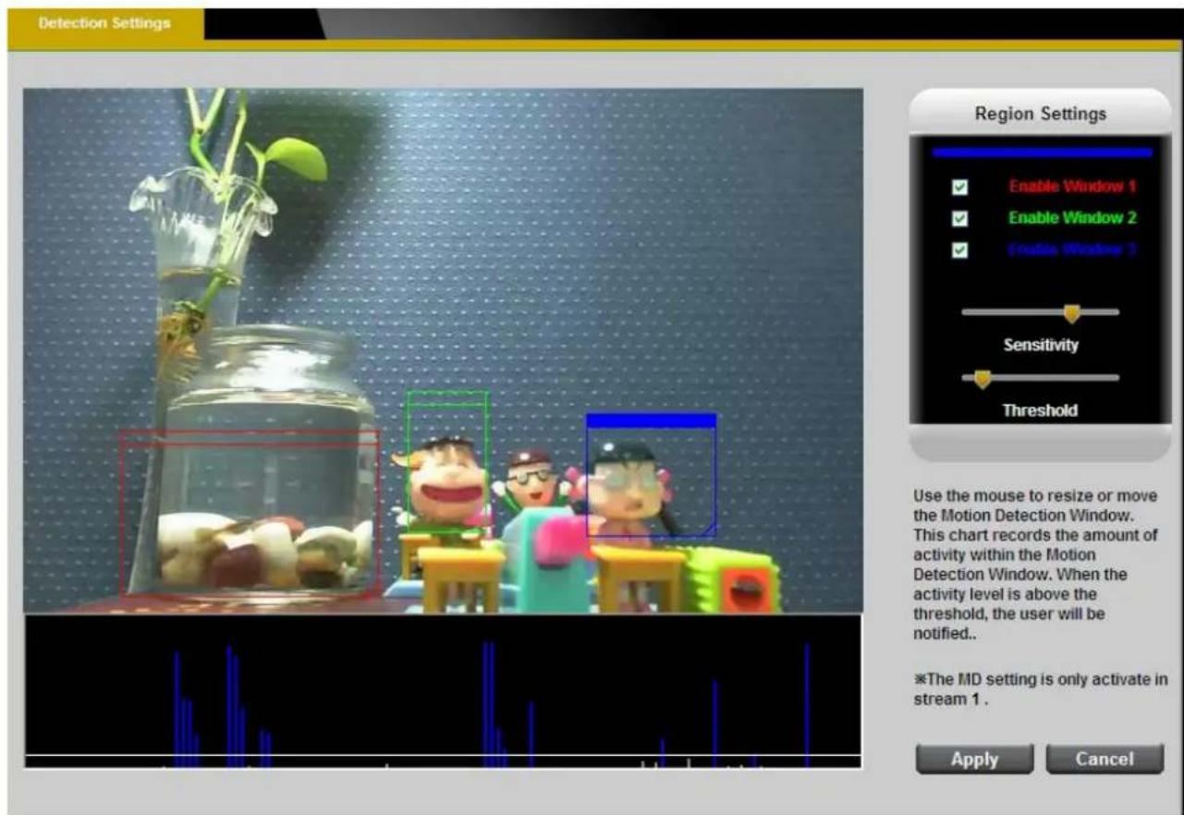Click the red Enable Window 1 label

coord(1072,187)
